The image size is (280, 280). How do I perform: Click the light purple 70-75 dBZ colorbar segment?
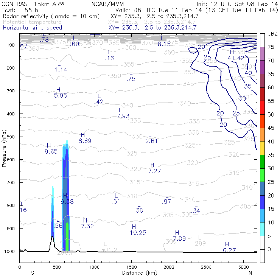pyautogui.click(x=262, y=54)
